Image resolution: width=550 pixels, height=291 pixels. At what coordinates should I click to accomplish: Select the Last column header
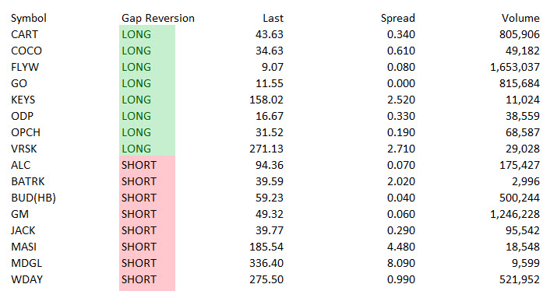point(273,18)
